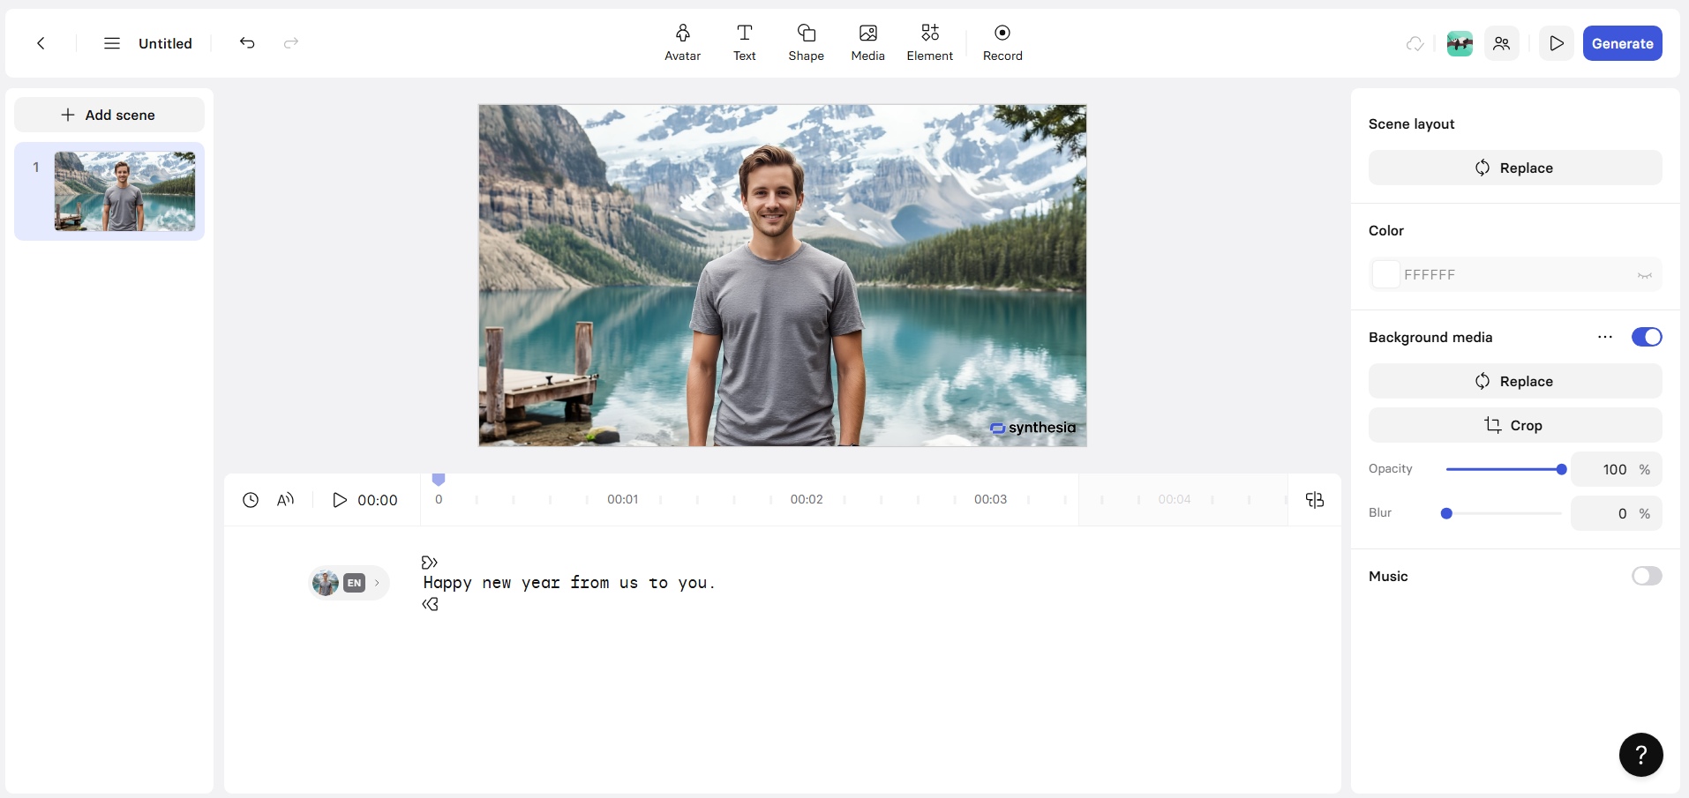Edit the Blur percentage value
Viewport: 1689px width, 798px height.
click(x=1617, y=513)
